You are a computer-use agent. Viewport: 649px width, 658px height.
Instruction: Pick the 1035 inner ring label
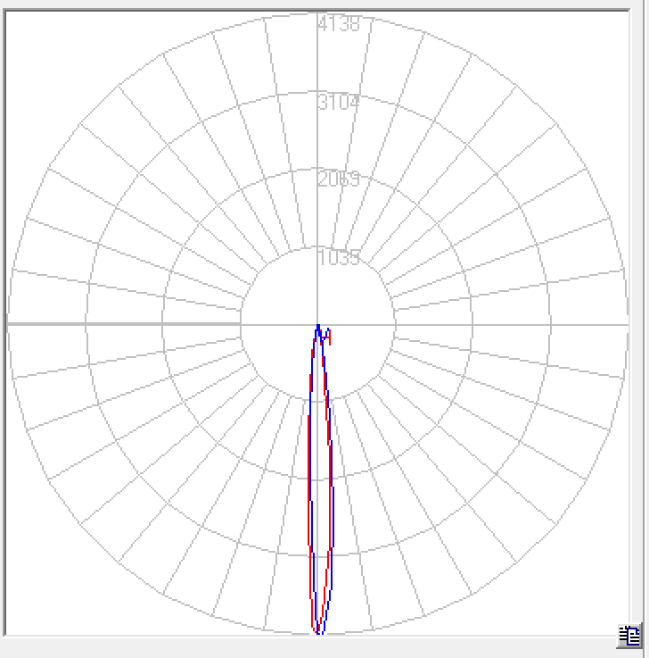click(339, 258)
